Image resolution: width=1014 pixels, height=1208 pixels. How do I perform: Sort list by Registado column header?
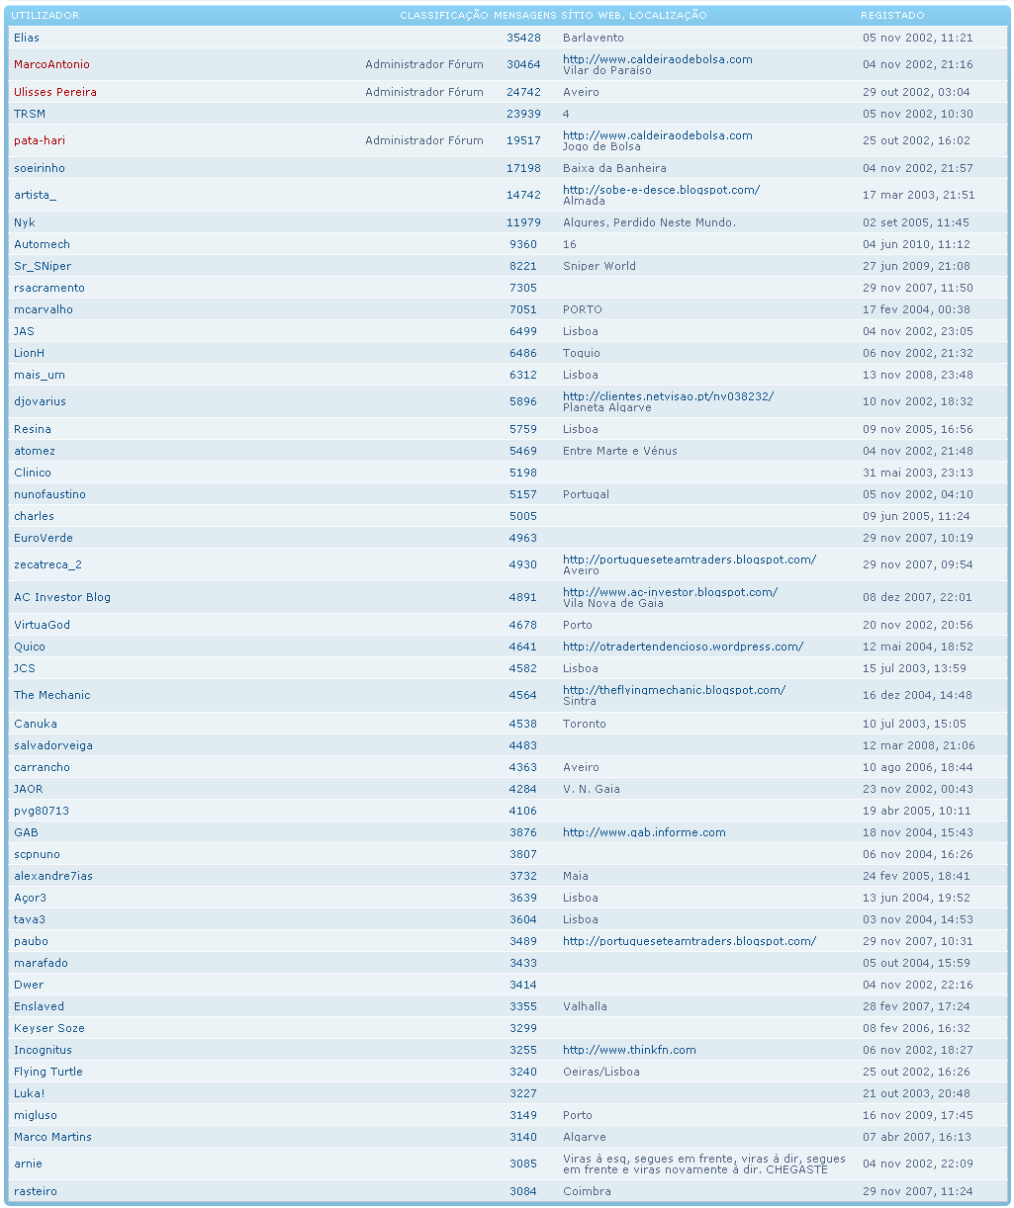coord(892,16)
